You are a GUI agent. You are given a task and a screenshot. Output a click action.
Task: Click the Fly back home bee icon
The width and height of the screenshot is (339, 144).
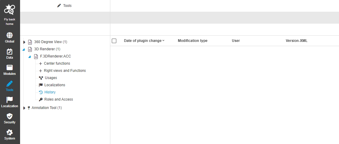[10, 10]
